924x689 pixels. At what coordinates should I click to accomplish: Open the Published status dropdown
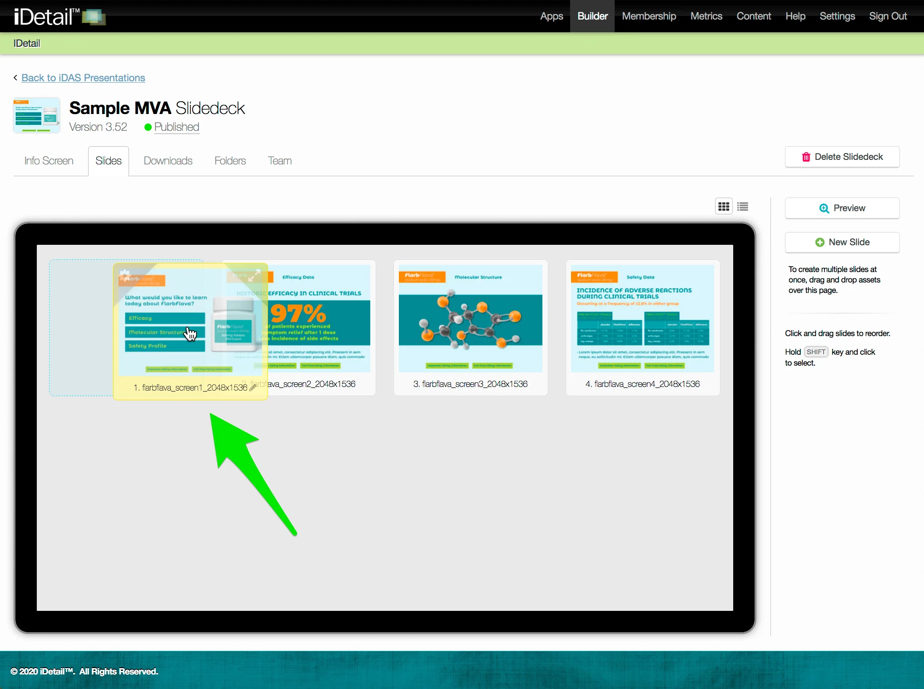point(176,127)
